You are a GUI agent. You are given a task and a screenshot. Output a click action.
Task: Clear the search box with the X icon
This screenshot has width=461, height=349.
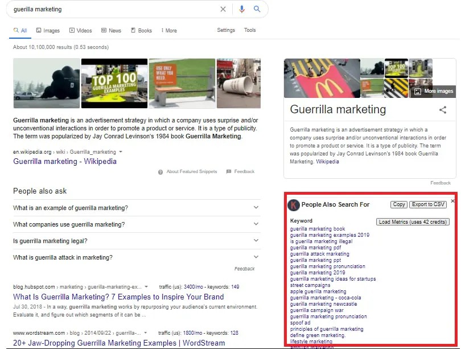point(223,9)
